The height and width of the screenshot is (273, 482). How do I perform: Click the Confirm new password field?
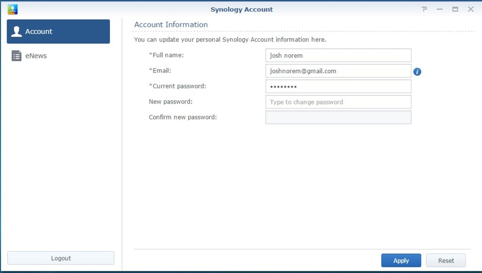pos(339,117)
